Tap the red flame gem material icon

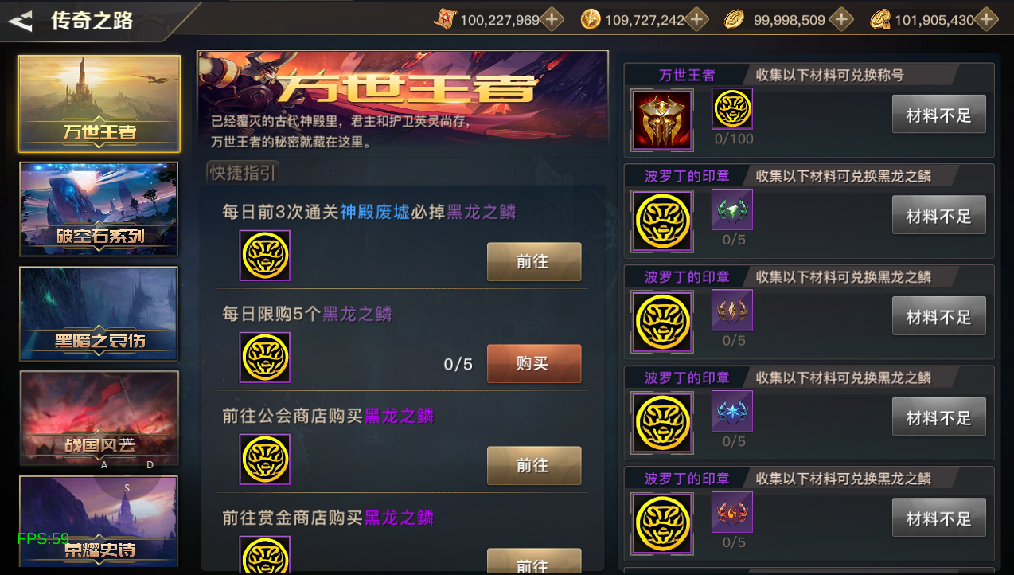point(732,512)
